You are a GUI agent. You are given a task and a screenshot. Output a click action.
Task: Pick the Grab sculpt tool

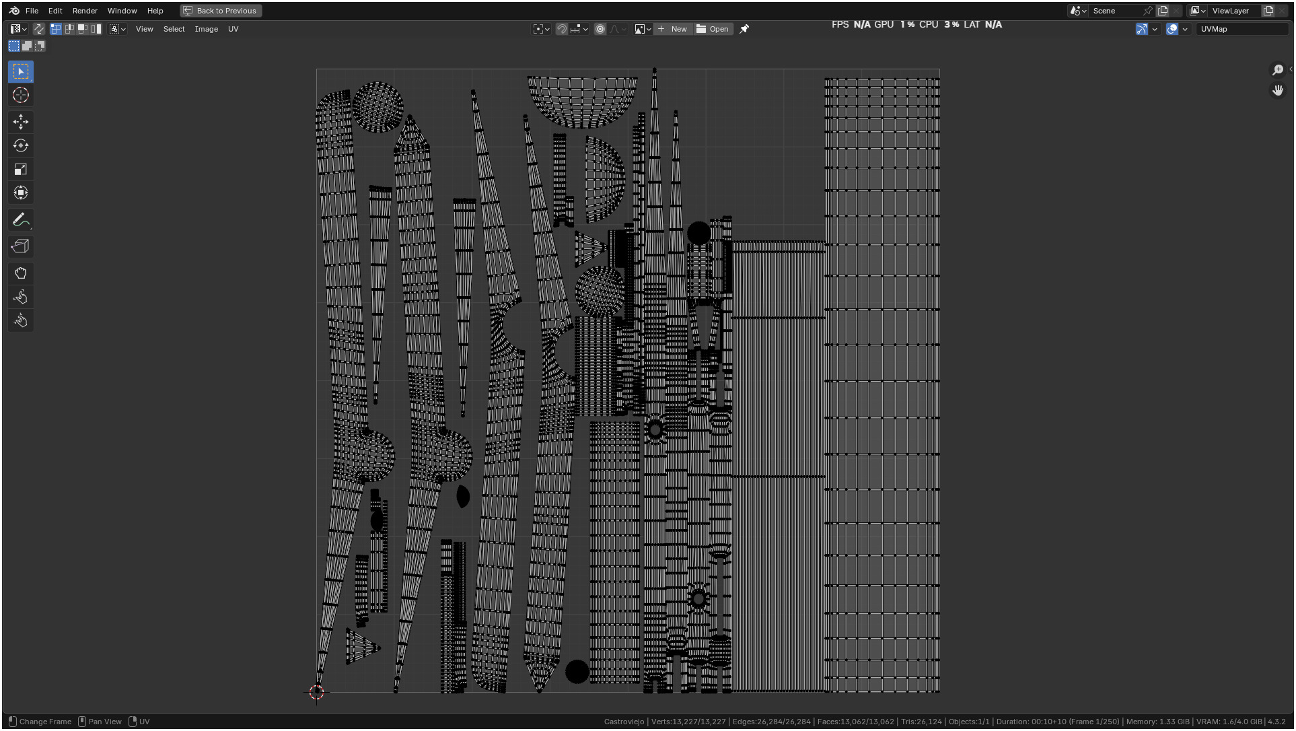coord(21,273)
